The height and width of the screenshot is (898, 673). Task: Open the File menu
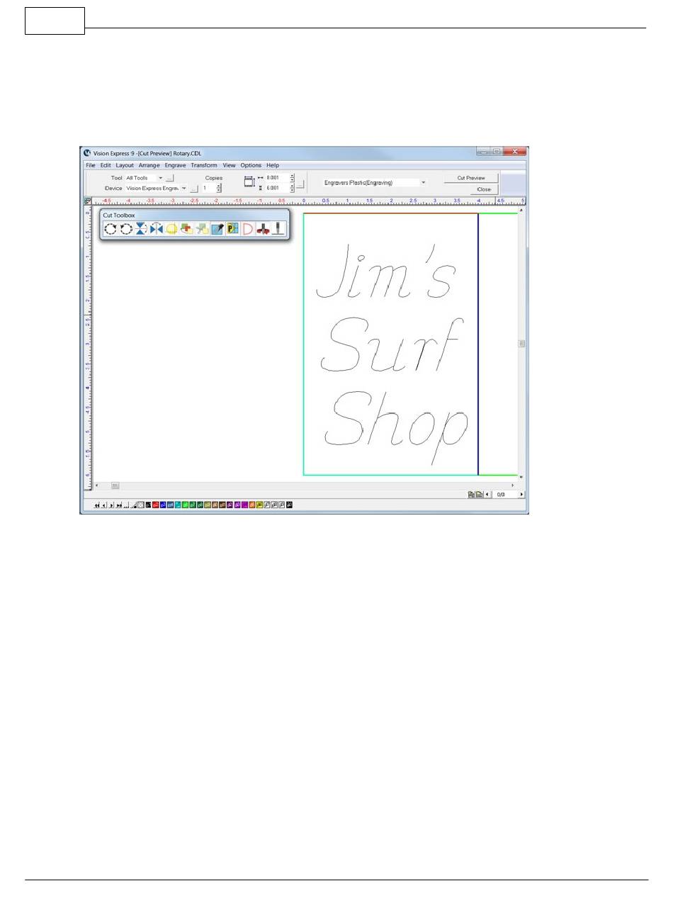tap(91, 165)
